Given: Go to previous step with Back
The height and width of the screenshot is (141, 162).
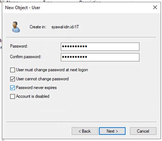Looking at the screenshot, I should (x=85, y=131).
